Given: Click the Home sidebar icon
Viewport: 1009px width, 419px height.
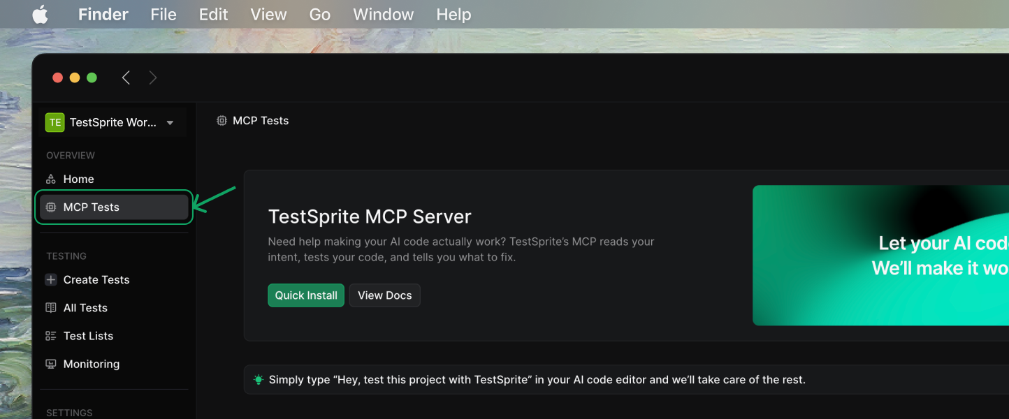Looking at the screenshot, I should click(x=51, y=179).
